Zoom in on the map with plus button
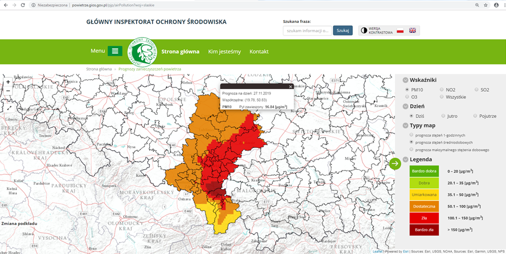The image size is (506, 254). click(x=8, y=82)
